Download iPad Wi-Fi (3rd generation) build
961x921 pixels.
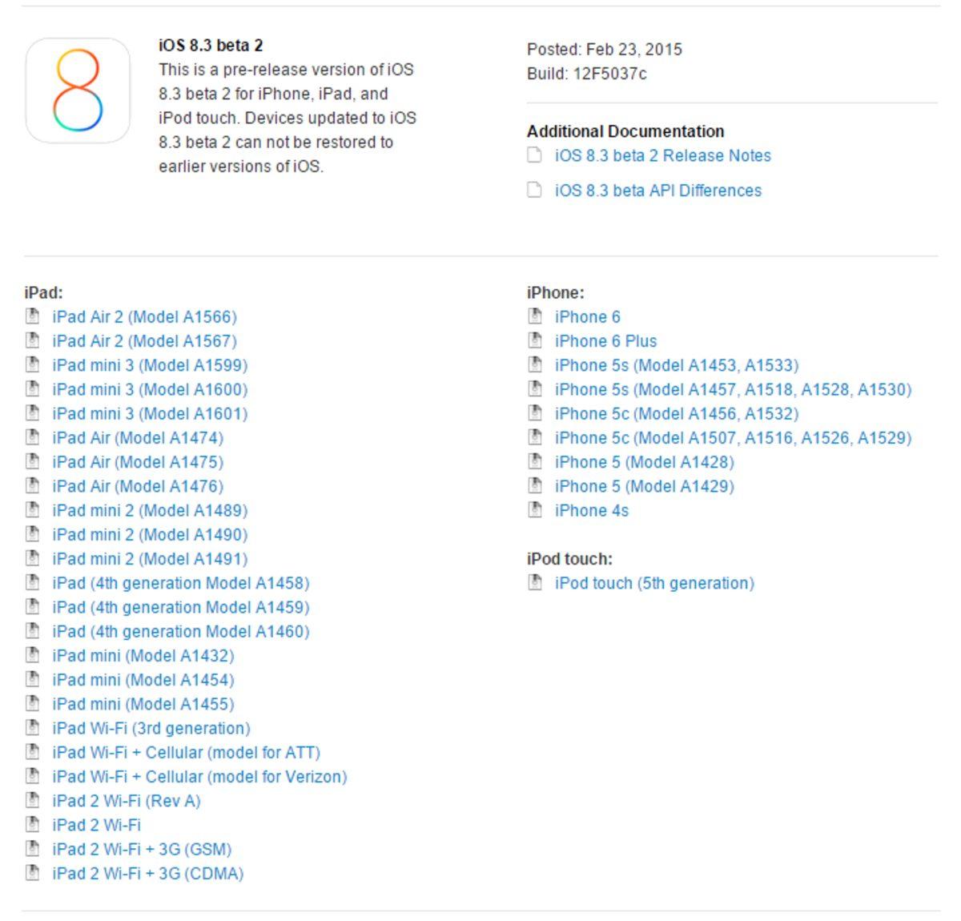(x=150, y=729)
